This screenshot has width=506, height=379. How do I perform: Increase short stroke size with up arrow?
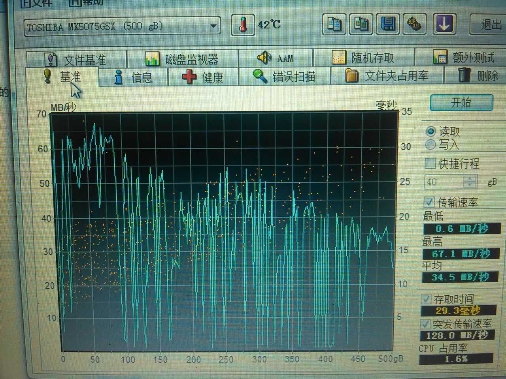click(469, 178)
